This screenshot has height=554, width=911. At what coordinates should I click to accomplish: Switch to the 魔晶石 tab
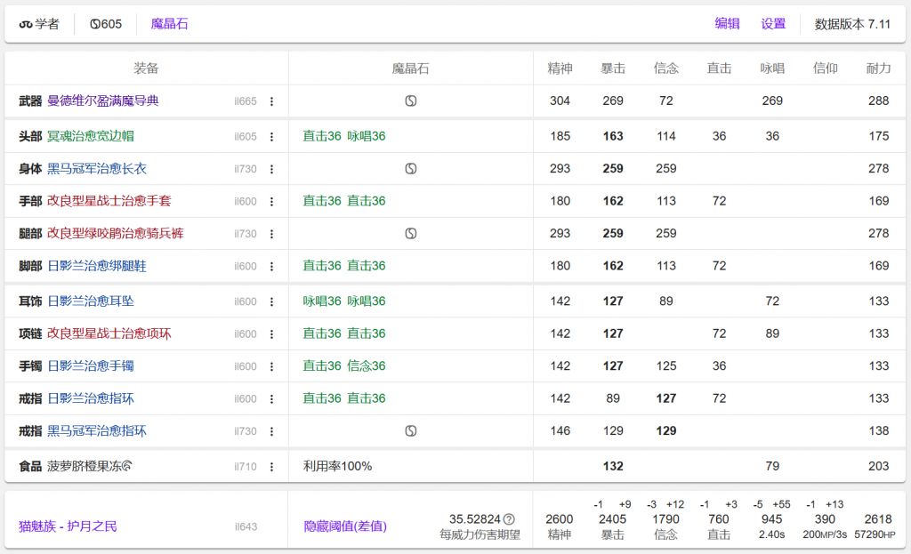pyautogui.click(x=169, y=24)
